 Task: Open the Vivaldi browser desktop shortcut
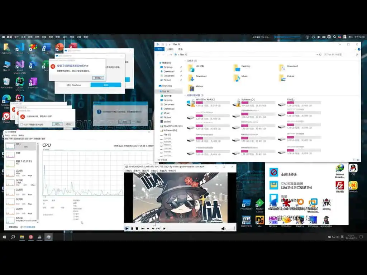coord(6,117)
